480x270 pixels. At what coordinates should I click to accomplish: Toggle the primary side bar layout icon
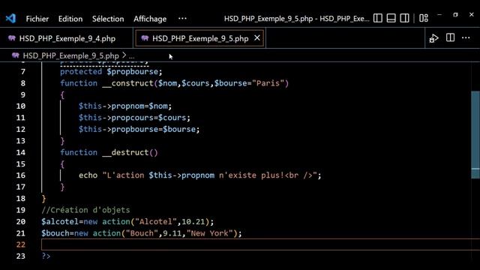(378, 18)
